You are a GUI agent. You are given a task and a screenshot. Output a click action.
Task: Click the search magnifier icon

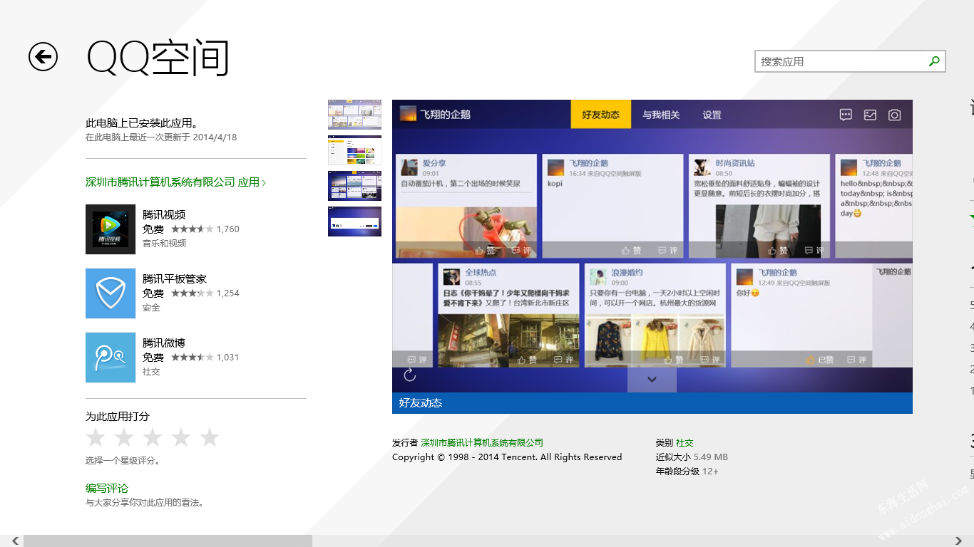[x=934, y=61]
